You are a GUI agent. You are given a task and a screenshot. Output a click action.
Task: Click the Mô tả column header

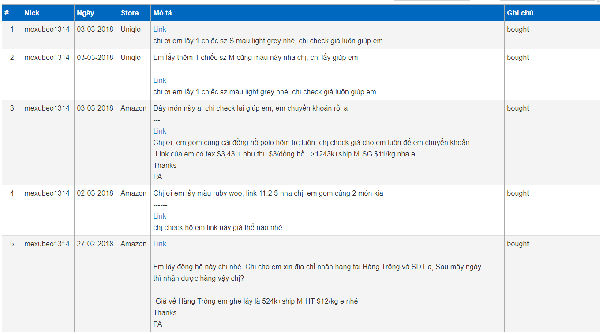162,13
